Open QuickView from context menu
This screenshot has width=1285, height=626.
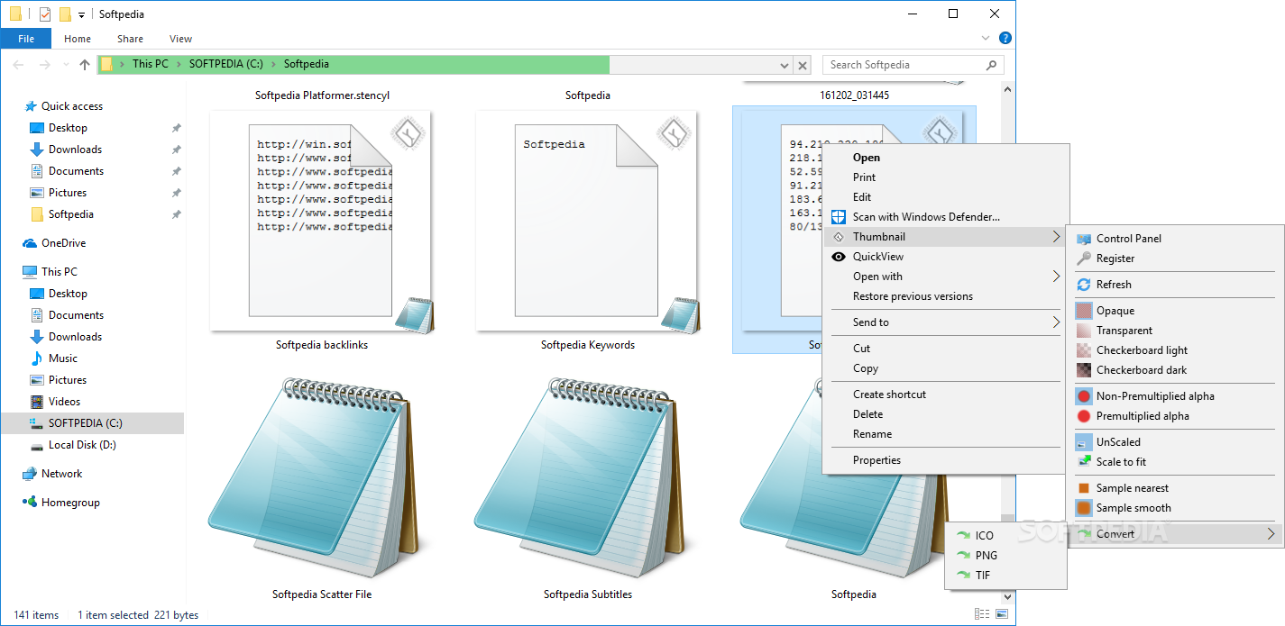pyautogui.click(x=945, y=257)
